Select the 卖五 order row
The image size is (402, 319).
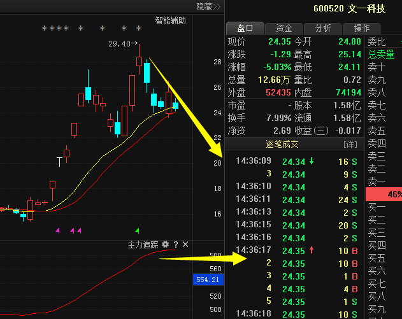(384, 131)
